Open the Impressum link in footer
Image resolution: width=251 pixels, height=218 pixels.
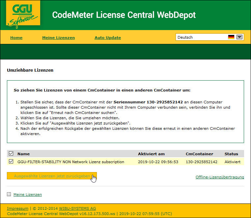click(x=17, y=208)
